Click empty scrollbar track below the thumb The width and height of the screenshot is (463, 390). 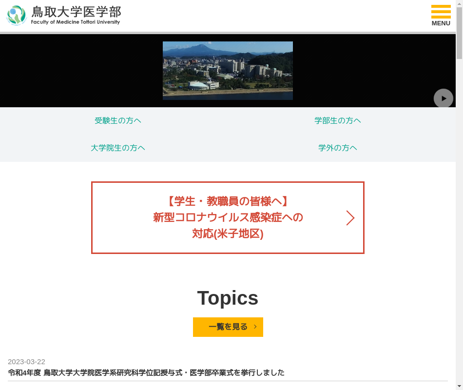(459, 219)
